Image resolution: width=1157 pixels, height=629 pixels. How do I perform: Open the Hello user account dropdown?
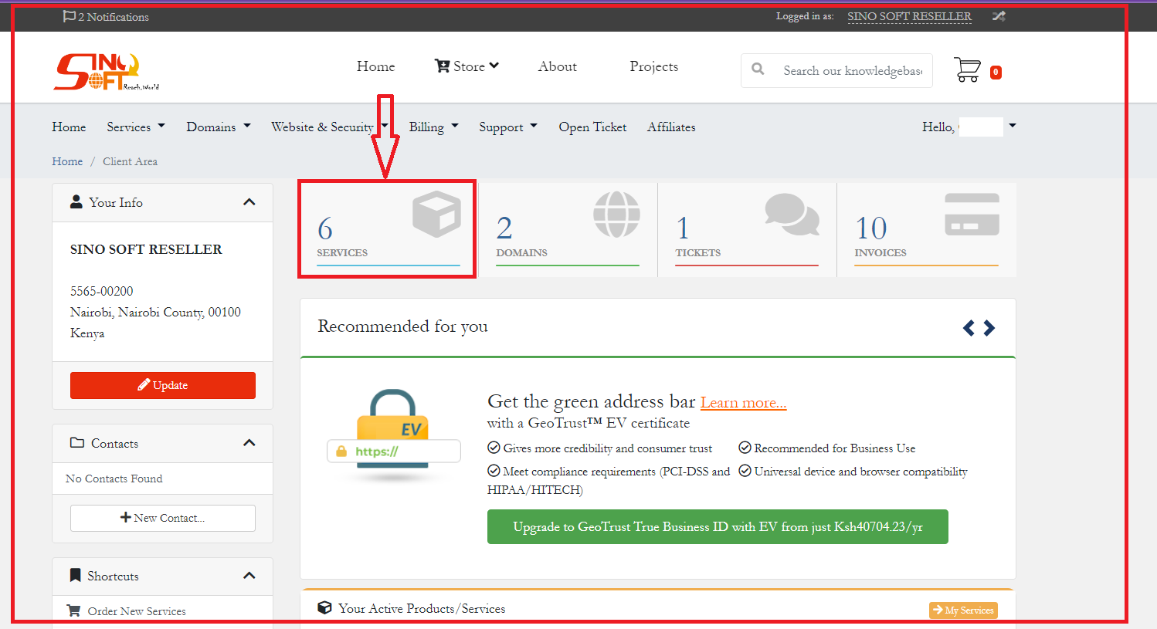(x=969, y=127)
